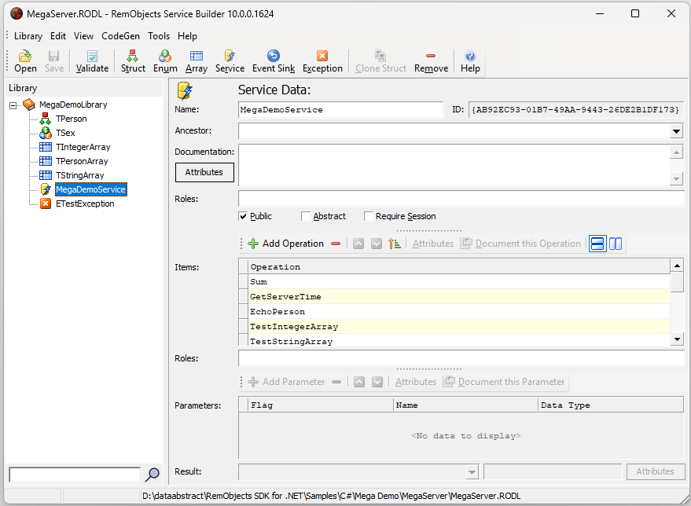Click Document this Operation
The image size is (691, 506).
pyautogui.click(x=521, y=244)
